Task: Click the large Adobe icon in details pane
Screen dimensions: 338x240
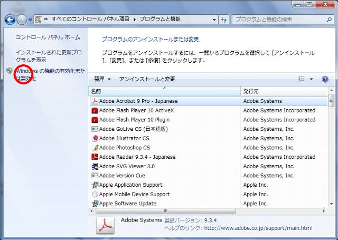Action: 106,225
